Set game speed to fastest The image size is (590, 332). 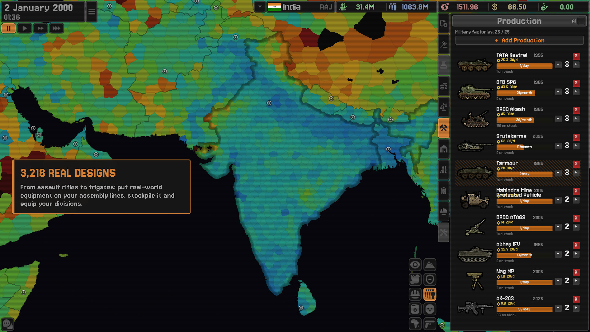(x=57, y=28)
